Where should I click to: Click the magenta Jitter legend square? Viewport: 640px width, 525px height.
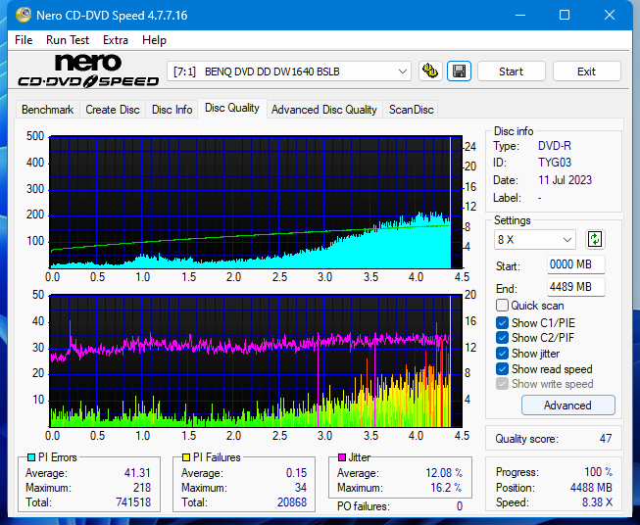(342, 457)
